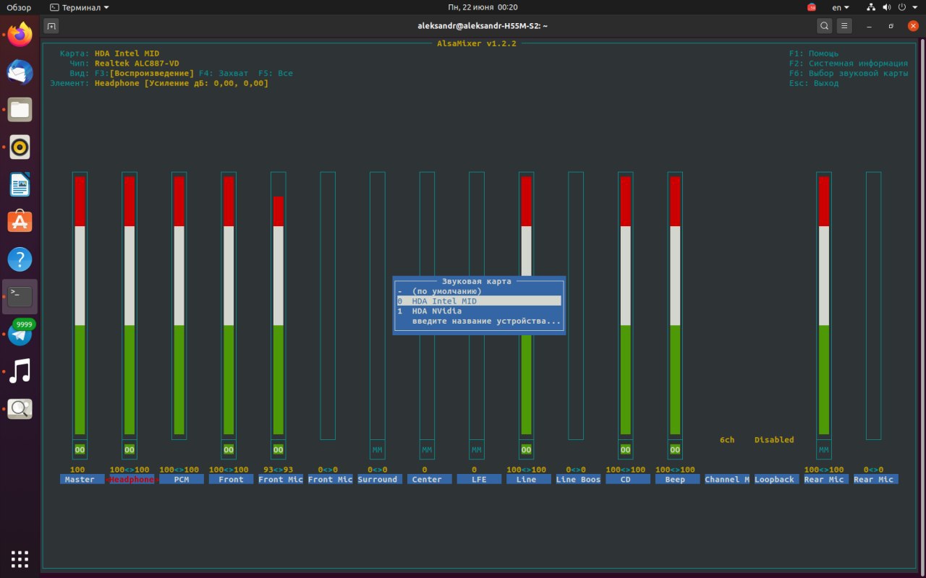Select the Front channel label

[x=231, y=480]
